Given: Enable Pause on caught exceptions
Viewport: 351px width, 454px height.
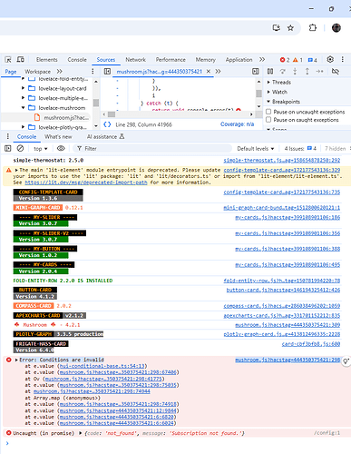Looking at the screenshot, I should [x=268, y=120].
